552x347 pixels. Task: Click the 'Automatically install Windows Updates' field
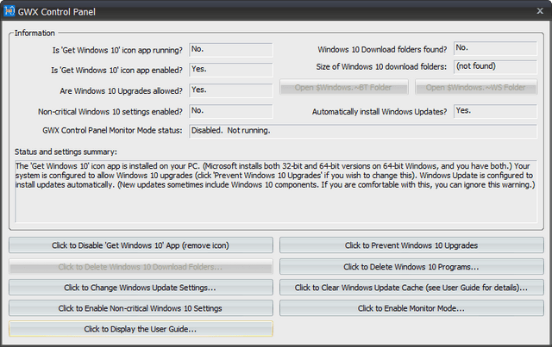(495, 111)
